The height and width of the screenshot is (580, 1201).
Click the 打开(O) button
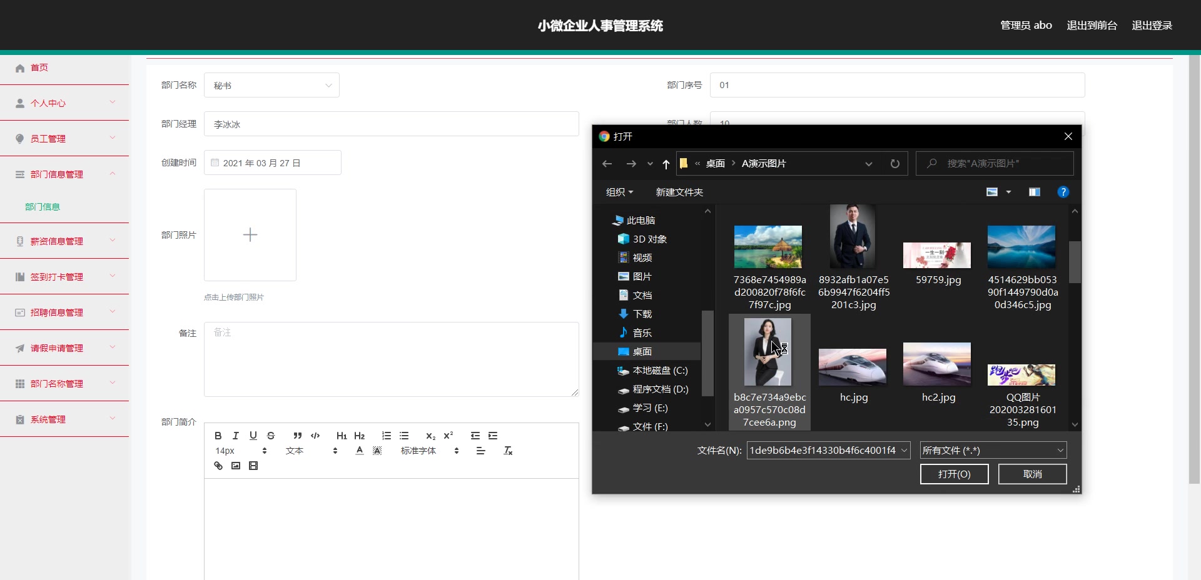click(953, 474)
